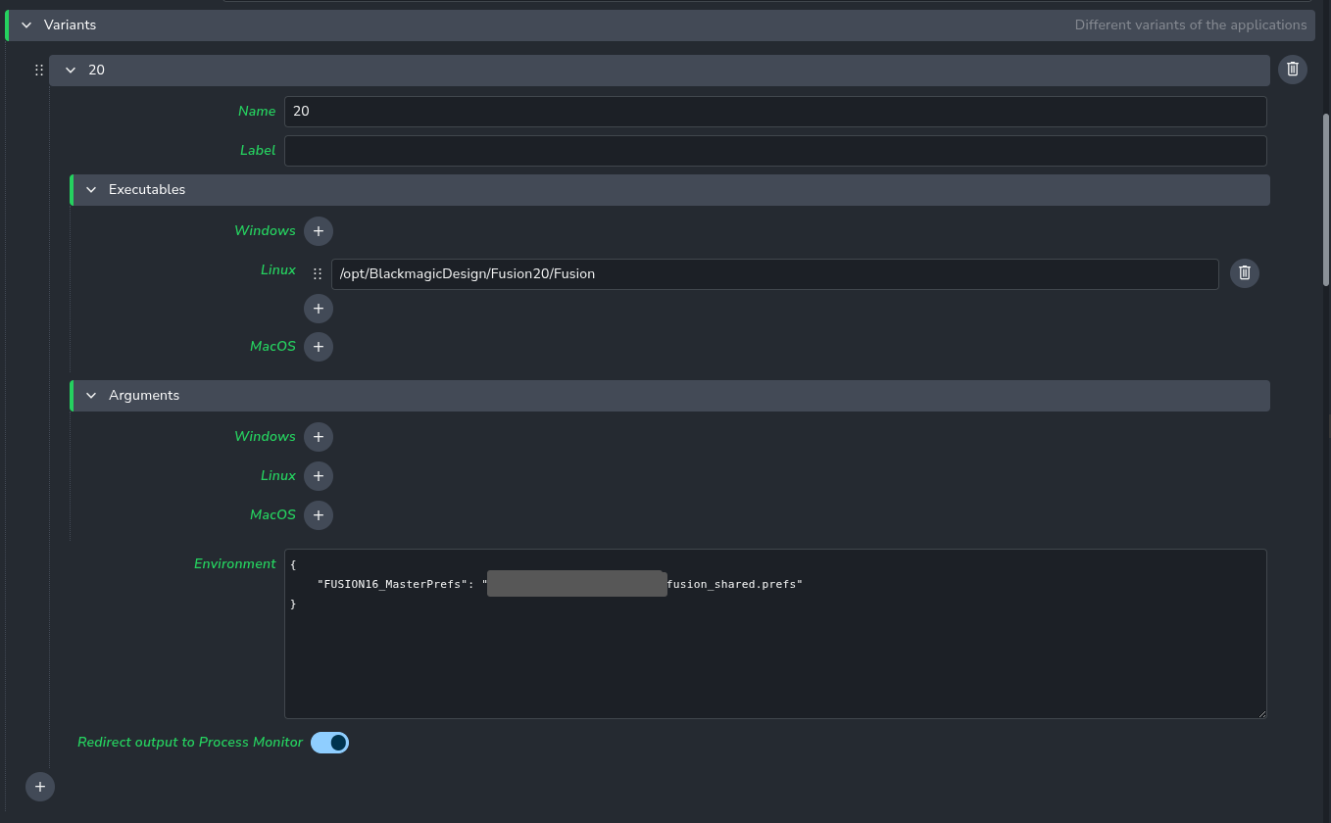This screenshot has height=823, width=1331.
Task: Collapse the Executables section
Action: tap(91, 190)
